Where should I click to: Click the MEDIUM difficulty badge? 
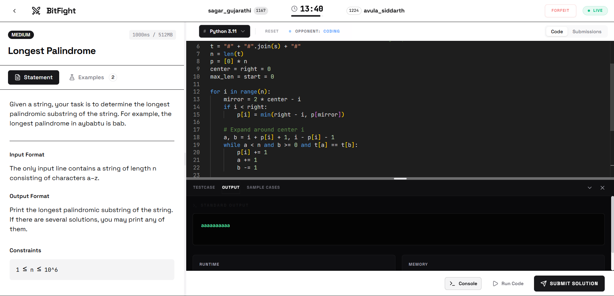tap(21, 35)
